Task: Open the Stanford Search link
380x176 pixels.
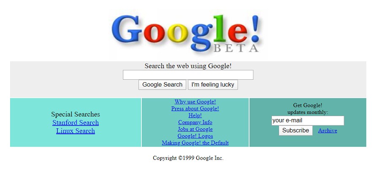Action: point(76,122)
